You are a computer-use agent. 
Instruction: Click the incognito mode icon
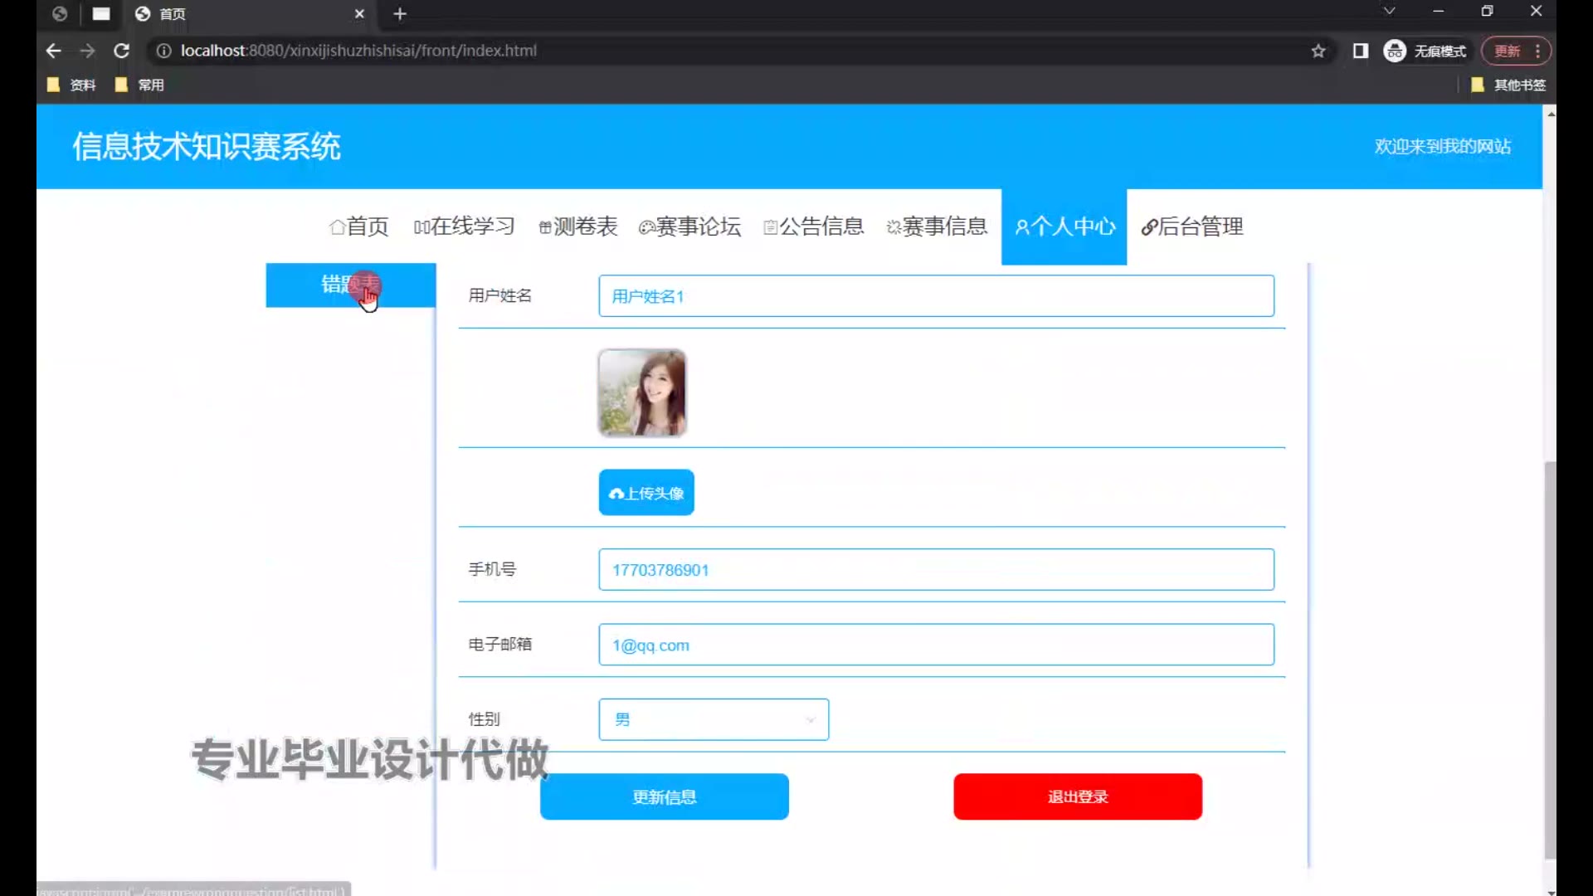coord(1395,51)
